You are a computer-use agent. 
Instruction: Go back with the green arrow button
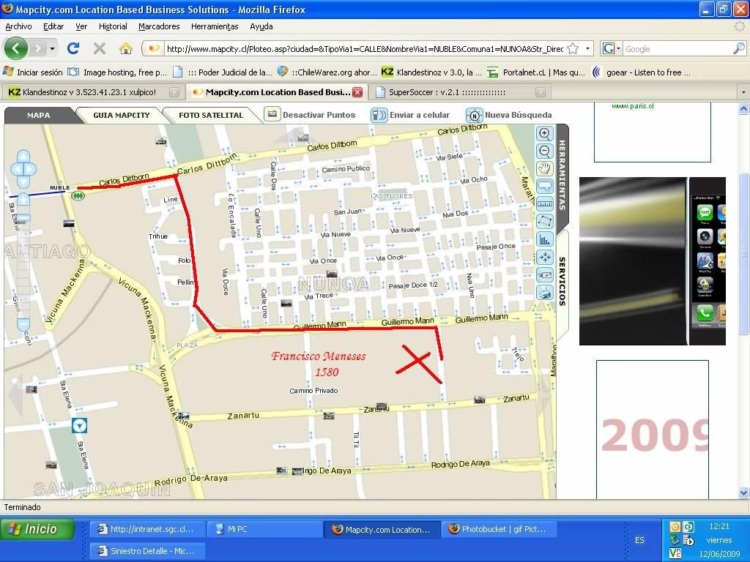click(16, 48)
